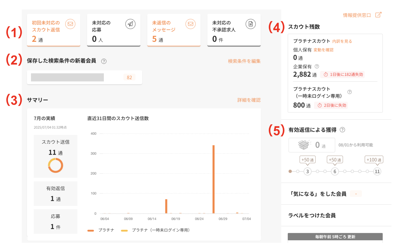Screen dimensions: 400x249
Task: Click the help icon beside 保存した検索条件の新着会員
Action: 104,61
